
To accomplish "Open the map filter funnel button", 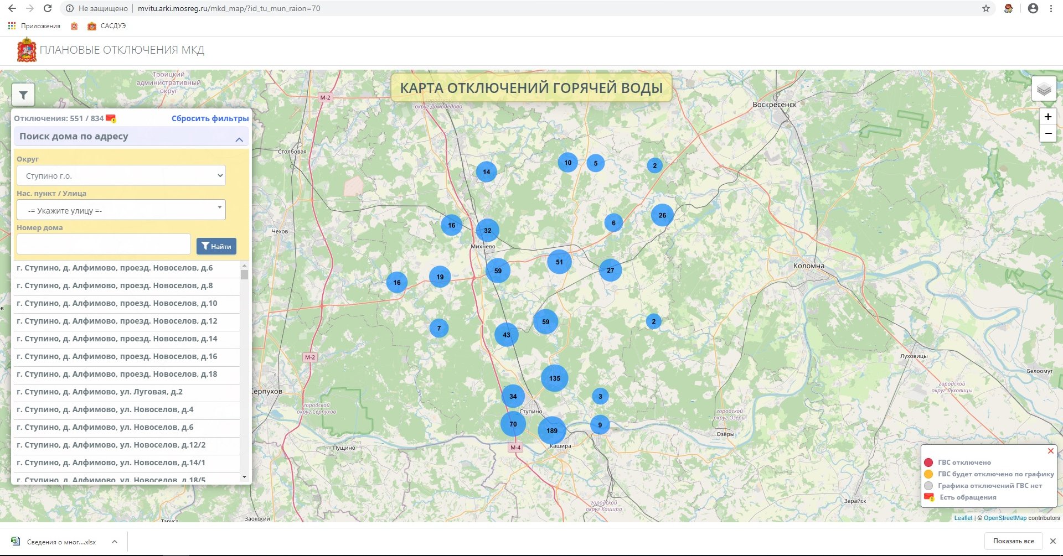I will coord(23,95).
